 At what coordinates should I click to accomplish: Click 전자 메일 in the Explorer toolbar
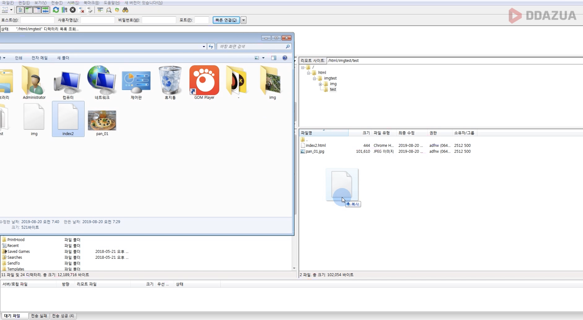(39, 58)
